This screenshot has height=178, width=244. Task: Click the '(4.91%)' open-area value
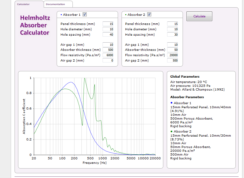177,111
